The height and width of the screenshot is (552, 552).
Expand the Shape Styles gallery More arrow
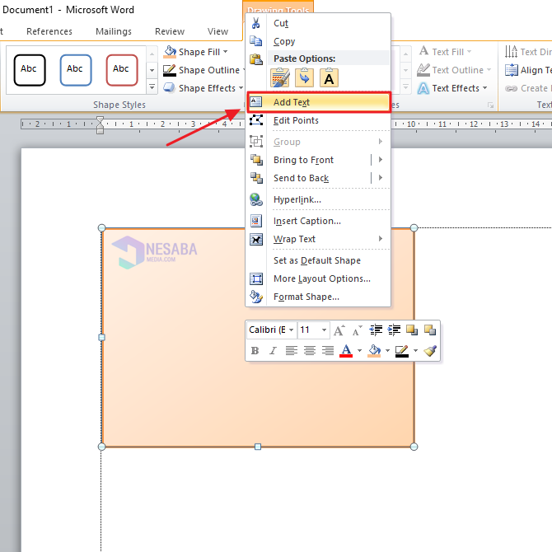(152, 87)
